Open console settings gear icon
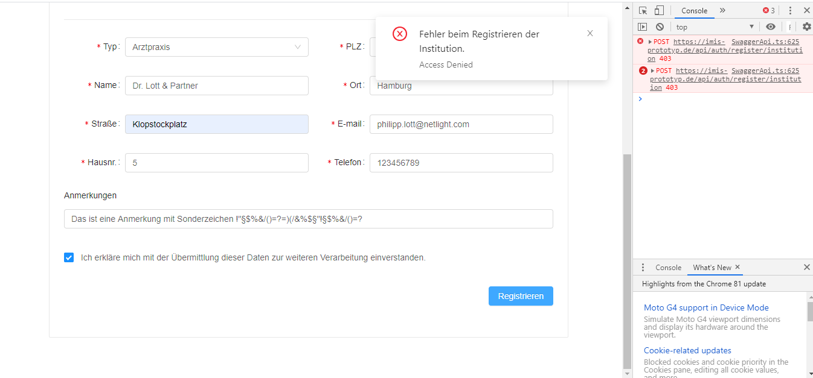 [806, 27]
